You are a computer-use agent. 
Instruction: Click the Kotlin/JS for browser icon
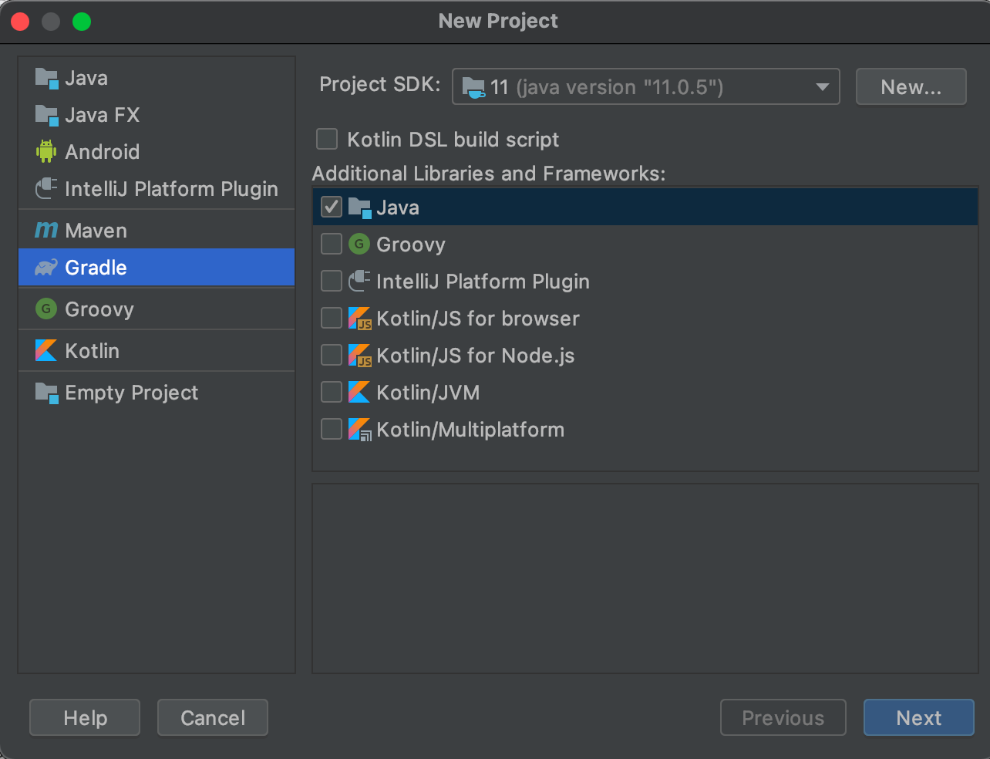coord(360,319)
